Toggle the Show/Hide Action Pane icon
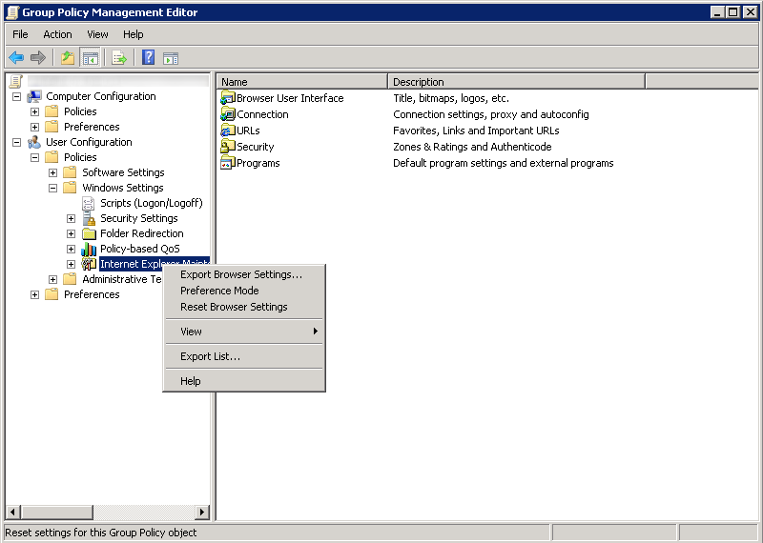 click(171, 58)
